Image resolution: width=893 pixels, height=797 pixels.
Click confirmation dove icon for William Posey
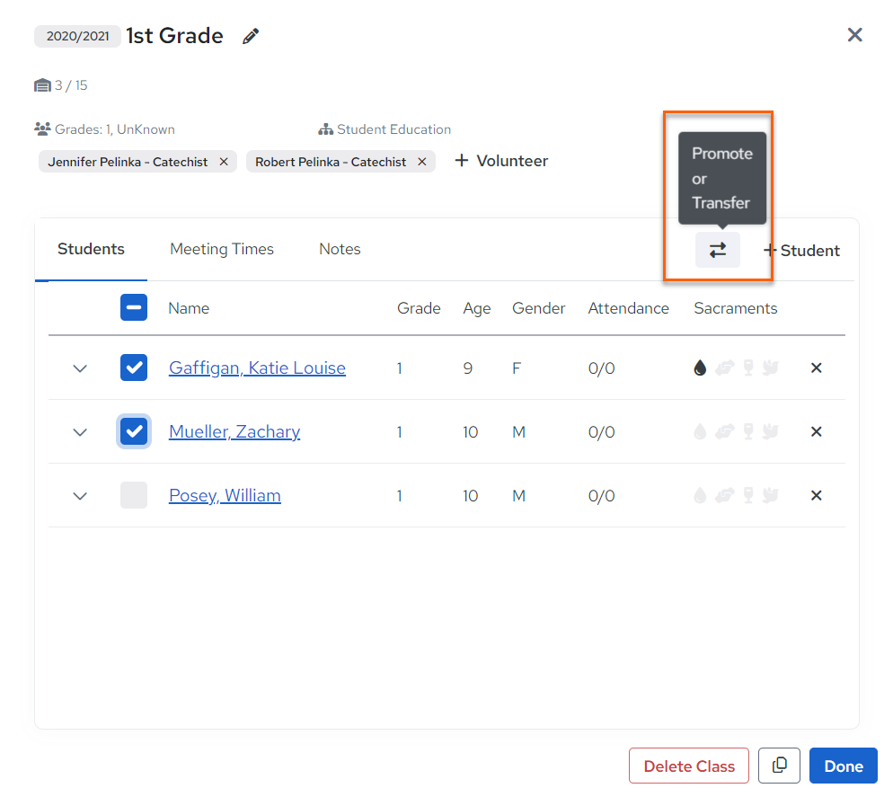771,496
